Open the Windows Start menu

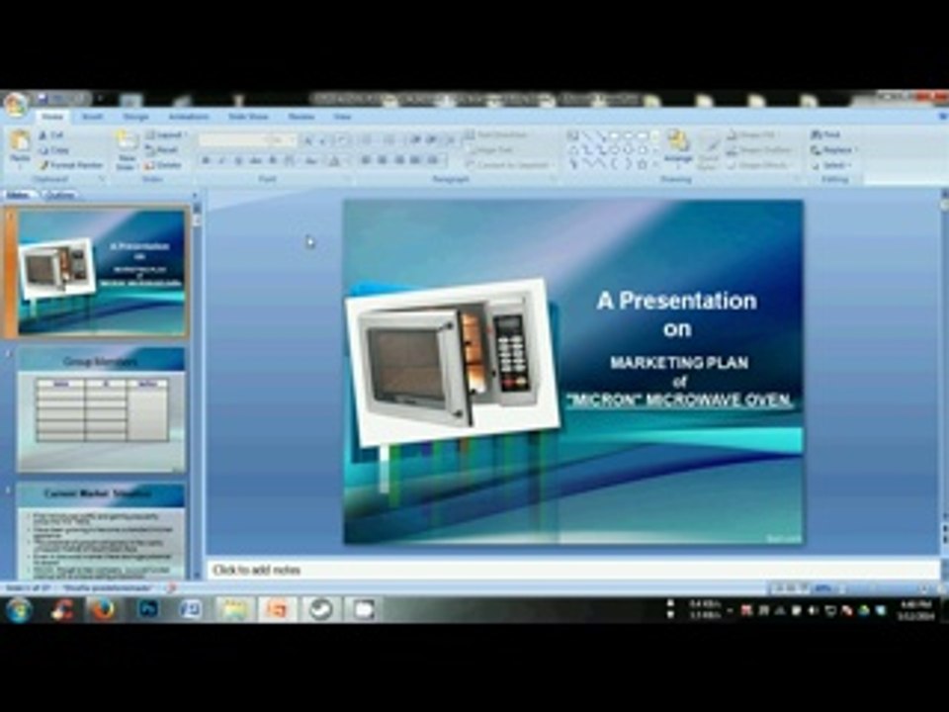point(19,609)
